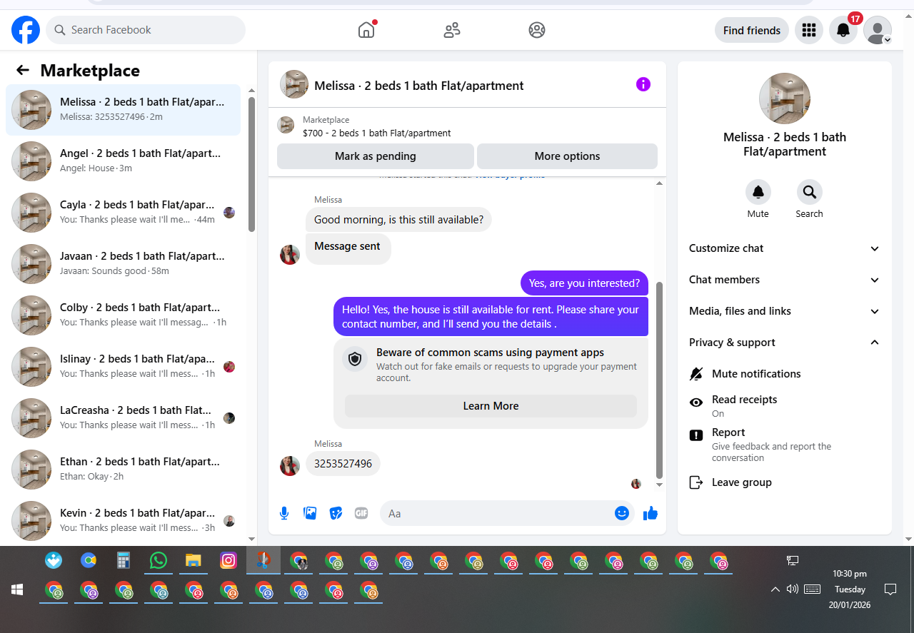Expand Media, files and links section
Screen dimensions: 914x633
785,311
